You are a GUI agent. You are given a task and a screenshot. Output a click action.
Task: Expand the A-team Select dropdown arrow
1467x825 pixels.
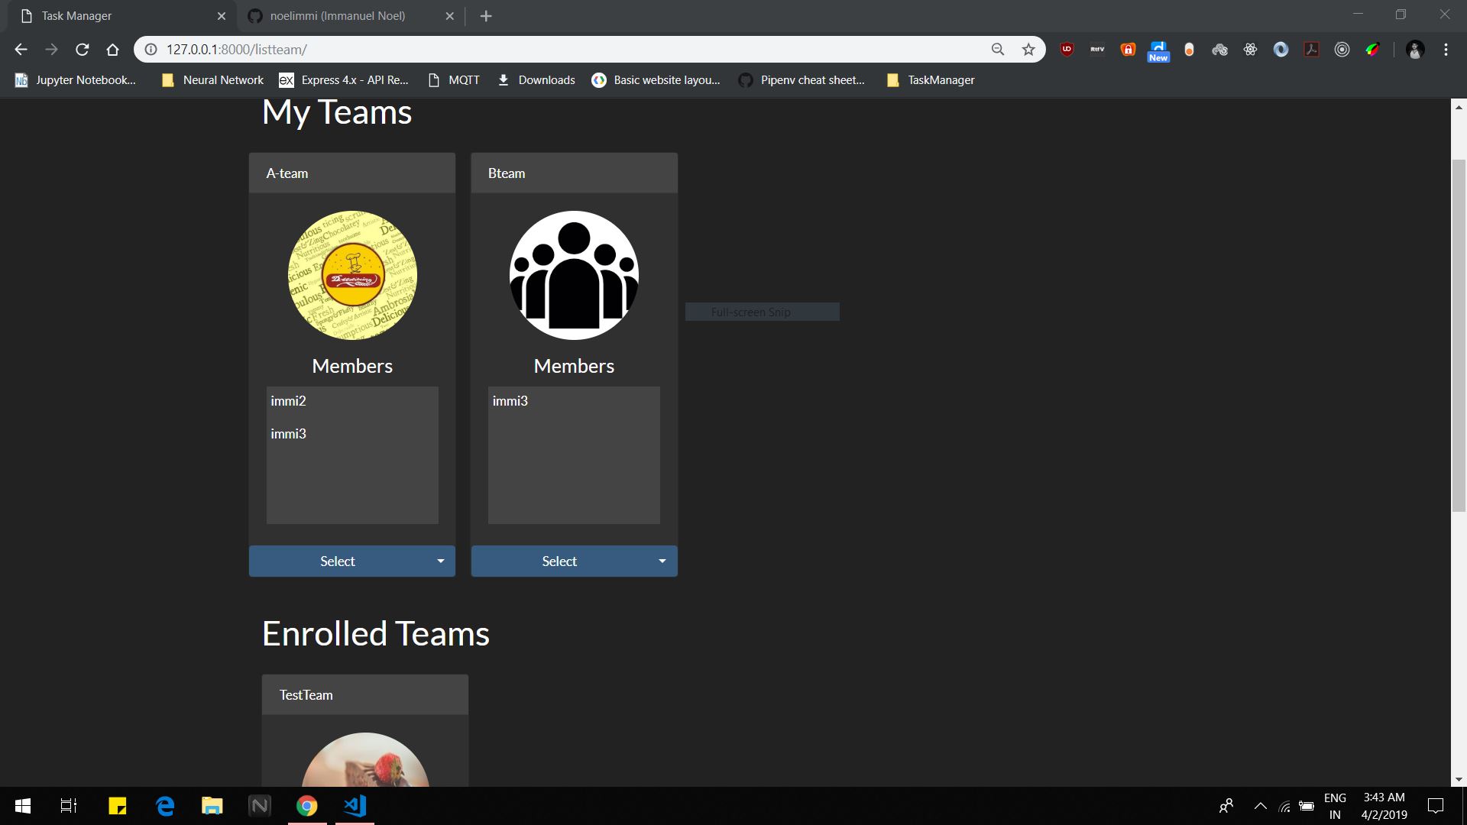[441, 561]
